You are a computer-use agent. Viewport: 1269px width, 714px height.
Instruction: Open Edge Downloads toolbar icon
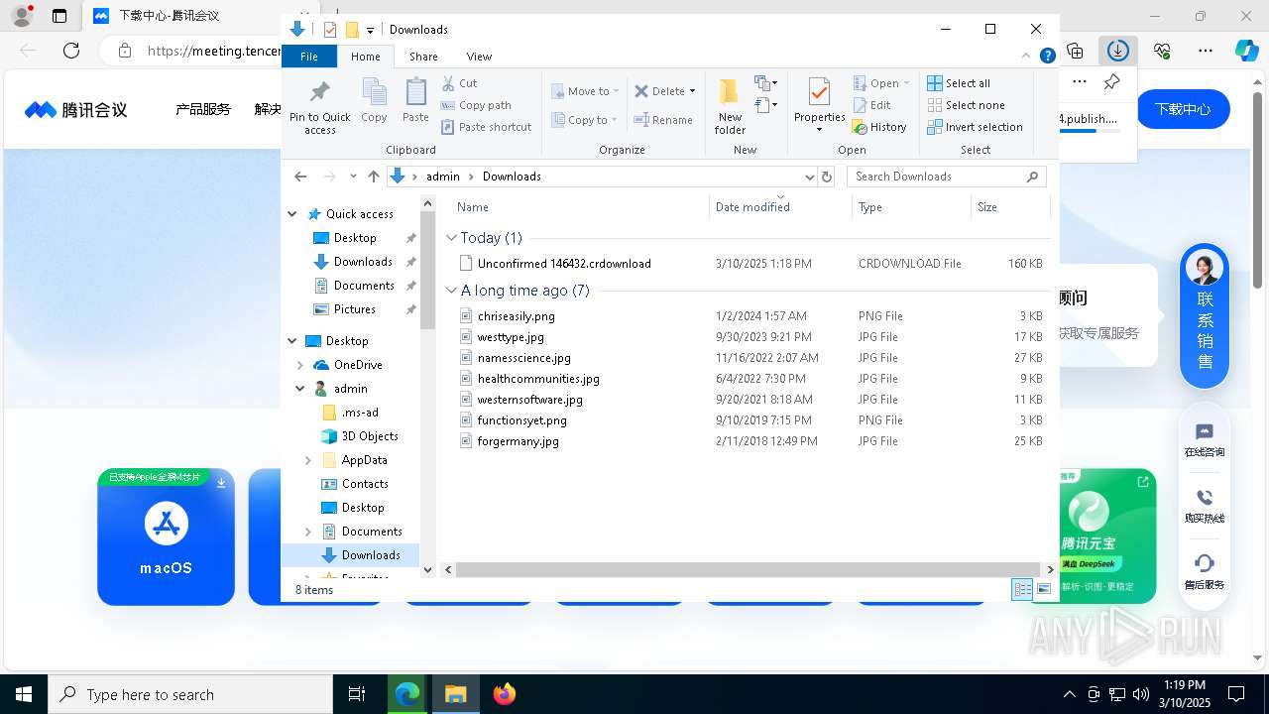point(1117,51)
